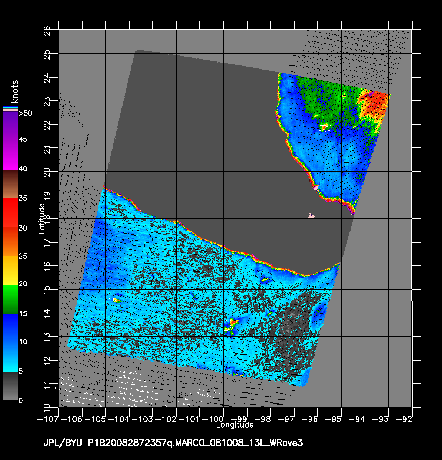Click the magenta 40–45 knots color band

(x=10, y=155)
